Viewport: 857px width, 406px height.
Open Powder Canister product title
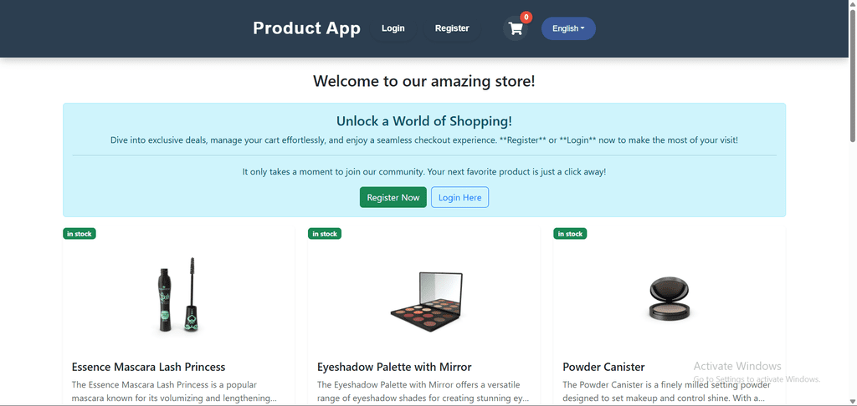point(603,367)
